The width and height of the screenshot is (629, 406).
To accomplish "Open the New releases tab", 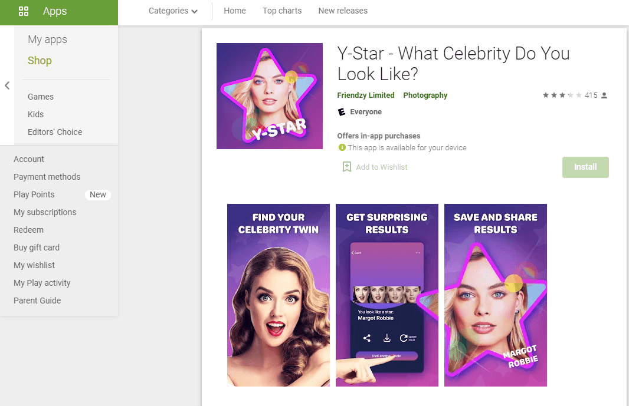I will (343, 11).
